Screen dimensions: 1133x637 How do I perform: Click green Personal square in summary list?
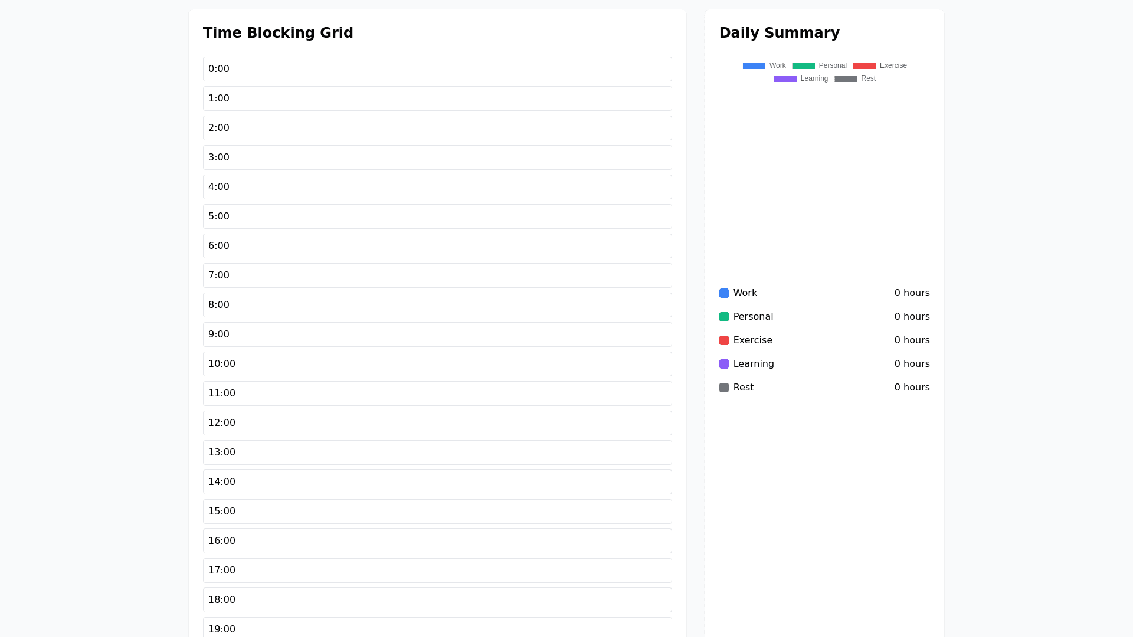click(x=724, y=317)
